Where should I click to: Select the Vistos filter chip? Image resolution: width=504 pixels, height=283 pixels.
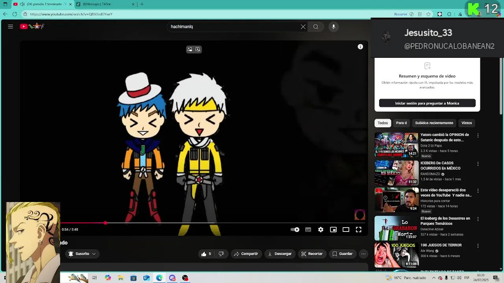467,123
